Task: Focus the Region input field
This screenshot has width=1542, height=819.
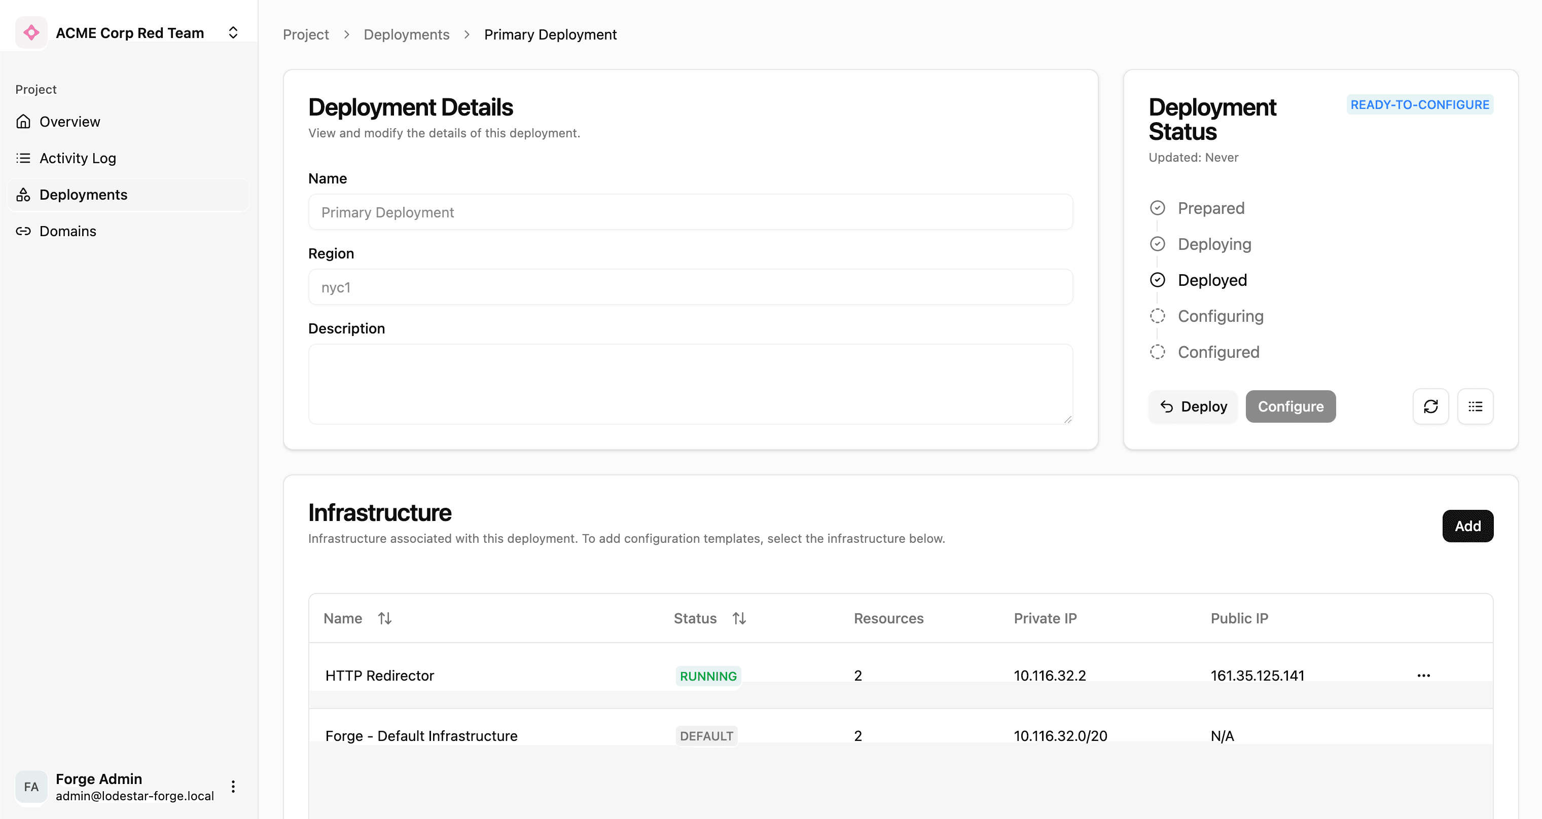Action: coord(690,286)
